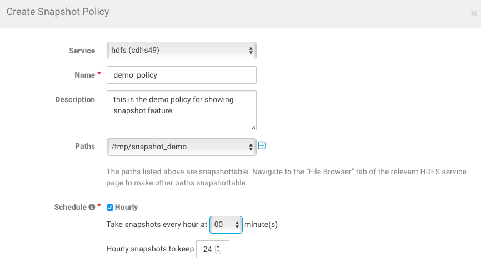
Task: Toggle the Hourly checkbox
Action: tap(110, 208)
